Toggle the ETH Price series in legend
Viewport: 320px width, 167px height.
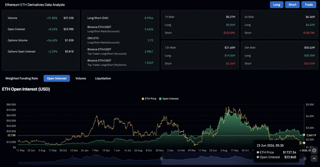point(149,99)
